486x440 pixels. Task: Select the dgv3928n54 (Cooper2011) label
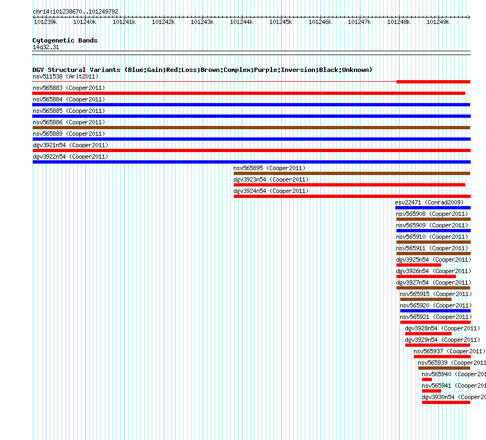coord(443,328)
